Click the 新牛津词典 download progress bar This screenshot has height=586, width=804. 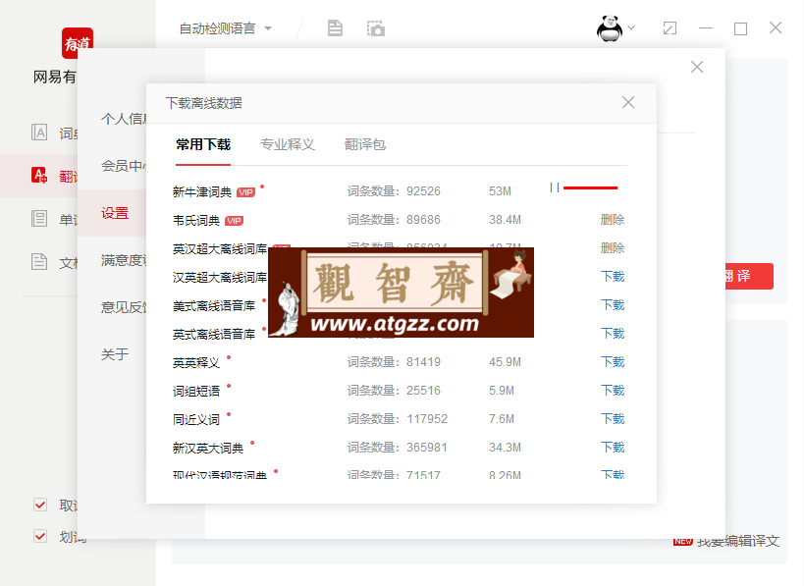(x=590, y=188)
